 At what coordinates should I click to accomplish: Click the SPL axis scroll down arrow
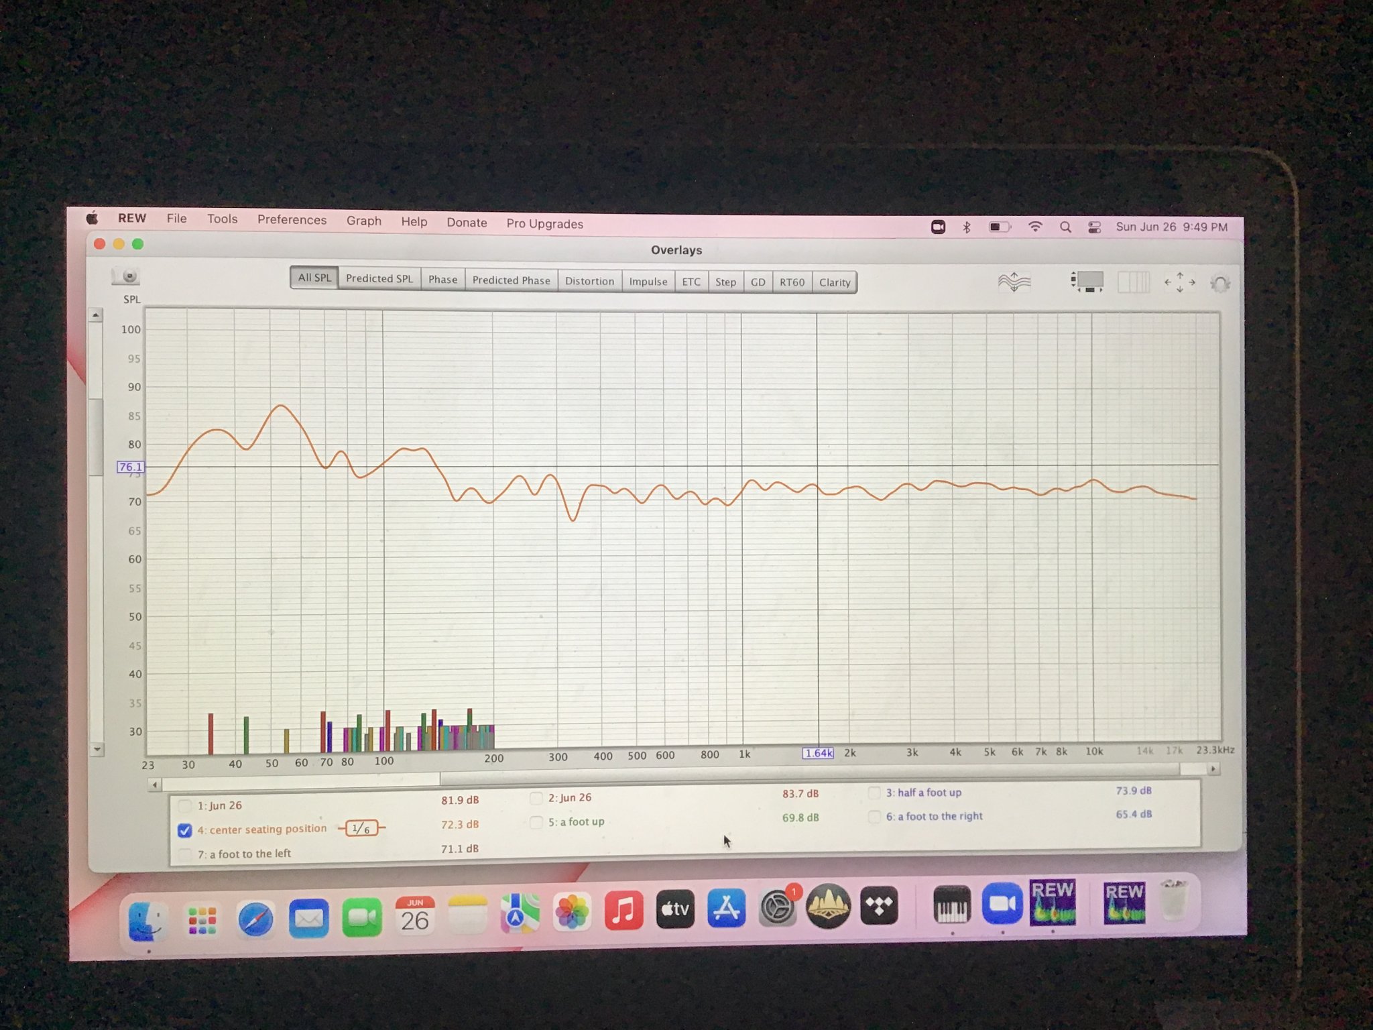tap(97, 749)
